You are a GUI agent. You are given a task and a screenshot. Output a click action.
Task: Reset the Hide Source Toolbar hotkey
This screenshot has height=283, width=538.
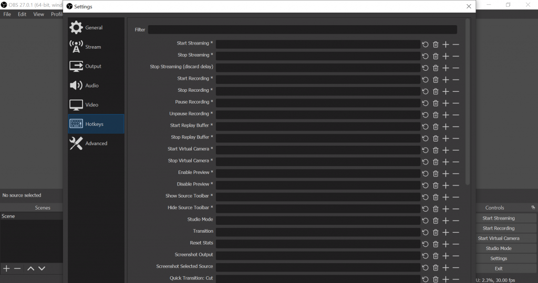(425, 209)
